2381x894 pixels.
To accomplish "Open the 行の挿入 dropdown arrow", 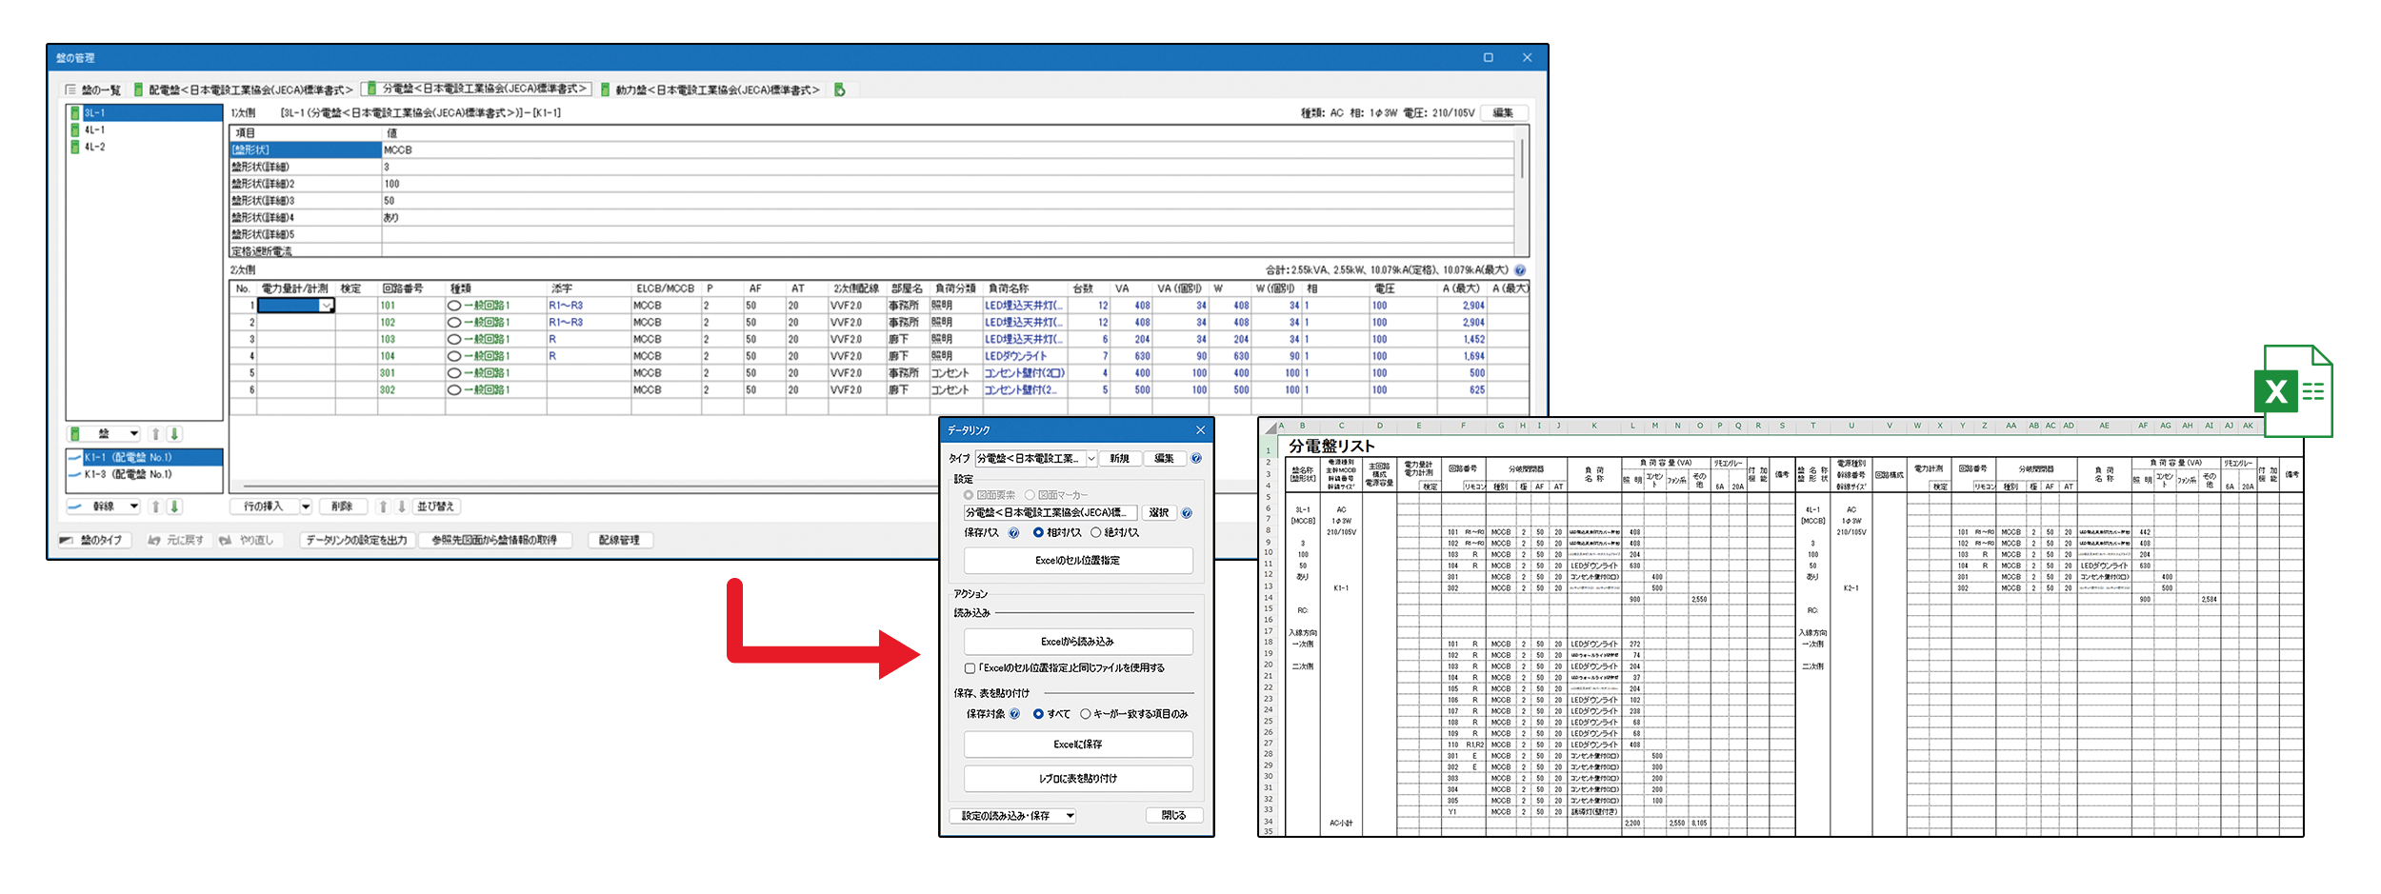I will coord(306,507).
